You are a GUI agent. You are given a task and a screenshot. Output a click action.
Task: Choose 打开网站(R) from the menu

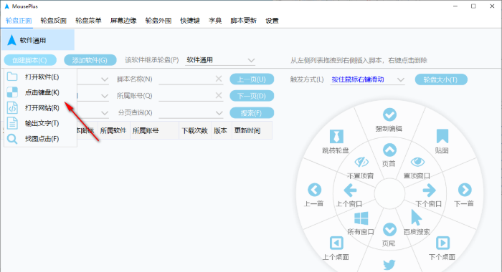point(40,107)
